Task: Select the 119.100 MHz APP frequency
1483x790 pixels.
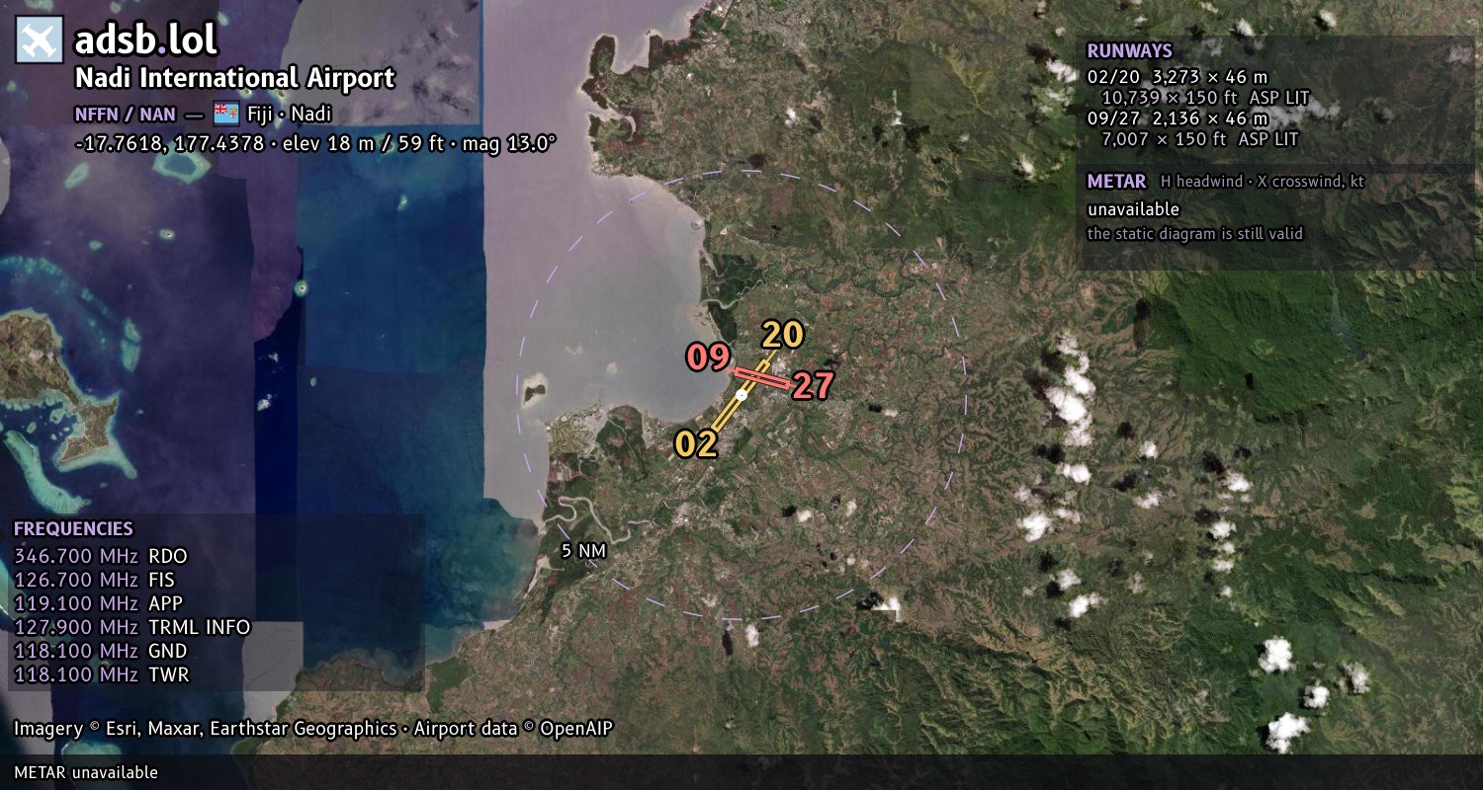Action: coord(98,603)
